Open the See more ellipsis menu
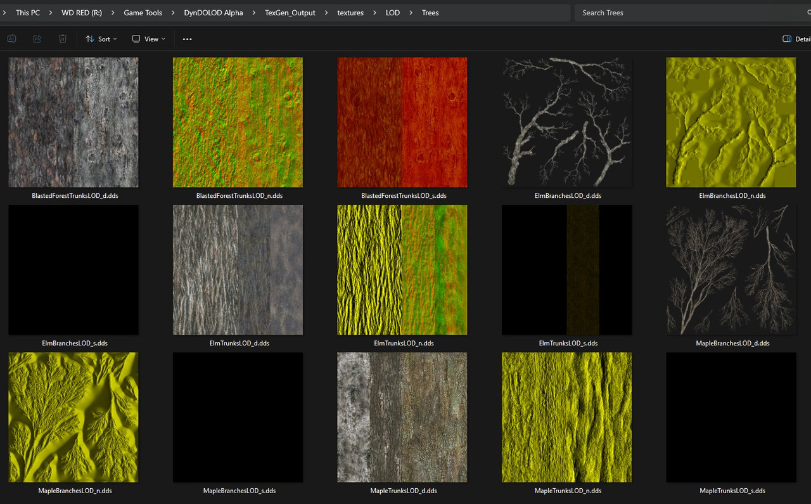 187,39
